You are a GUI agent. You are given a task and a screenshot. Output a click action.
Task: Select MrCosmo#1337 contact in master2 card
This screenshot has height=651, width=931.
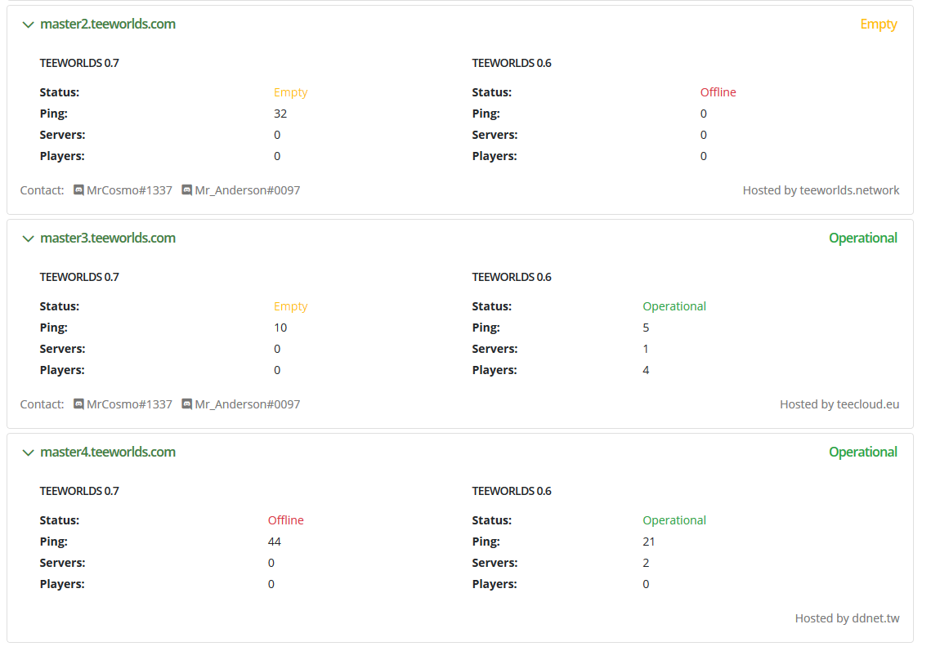tap(129, 190)
